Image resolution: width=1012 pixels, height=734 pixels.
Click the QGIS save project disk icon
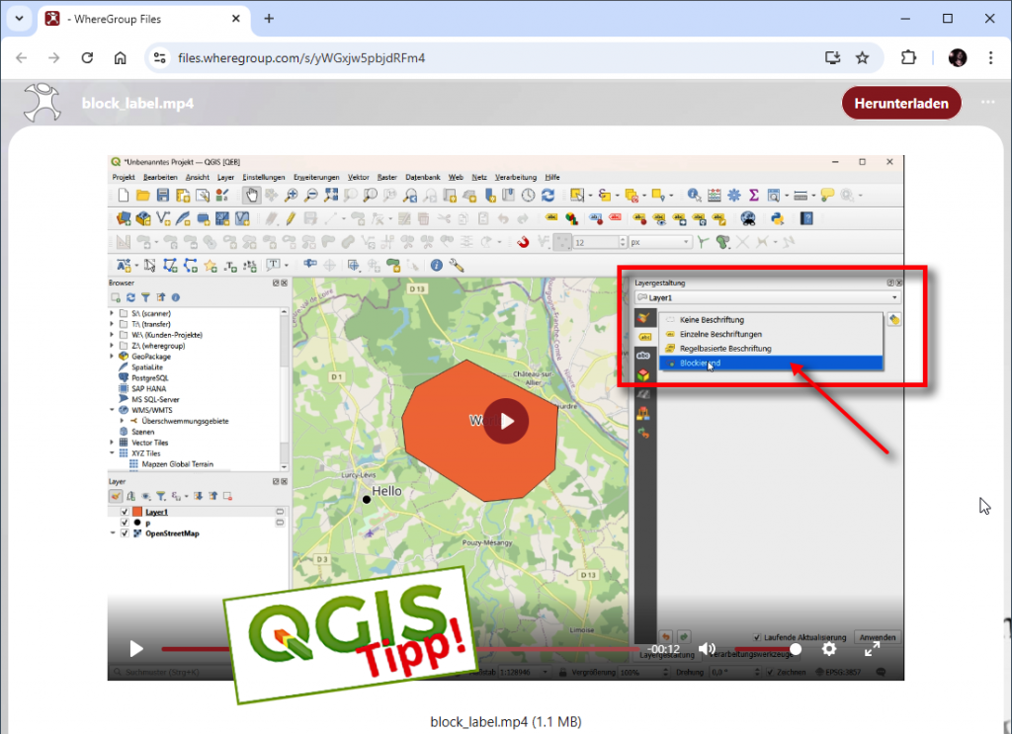(x=163, y=196)
